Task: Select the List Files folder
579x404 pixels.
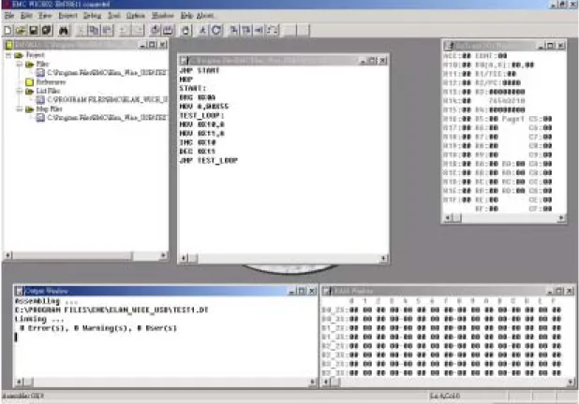Action: click(48, 91)
